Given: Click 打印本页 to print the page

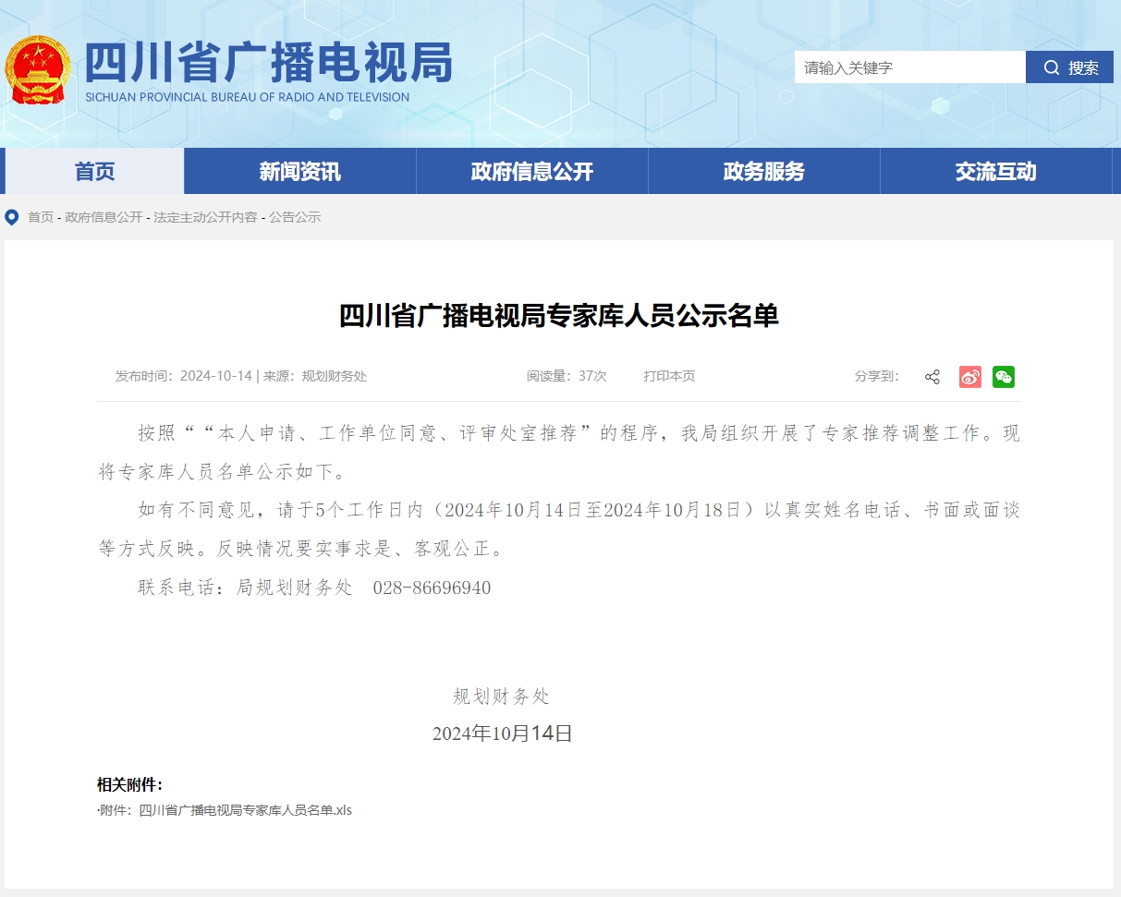Looking at the screenshot, I should pyautogui.click(x=669, y=376).
